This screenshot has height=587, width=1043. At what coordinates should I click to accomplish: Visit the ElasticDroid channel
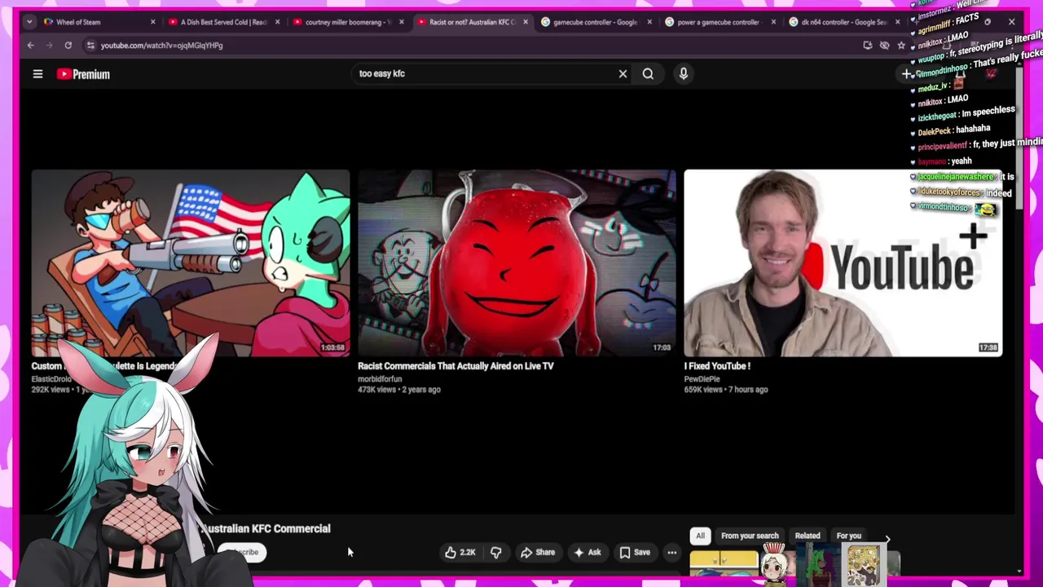51,379
